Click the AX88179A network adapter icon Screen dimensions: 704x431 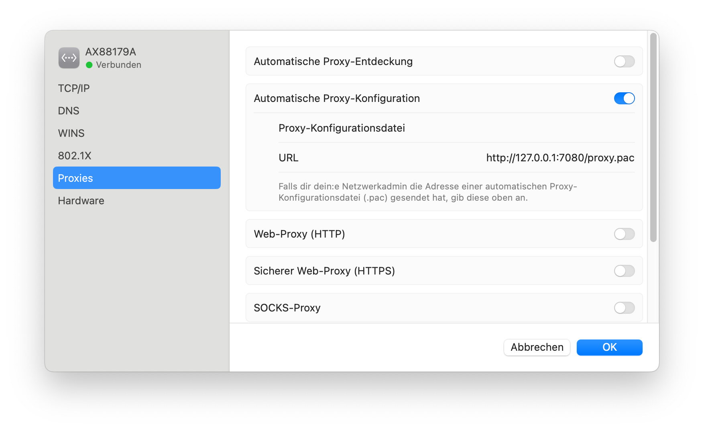coord(69,57)
